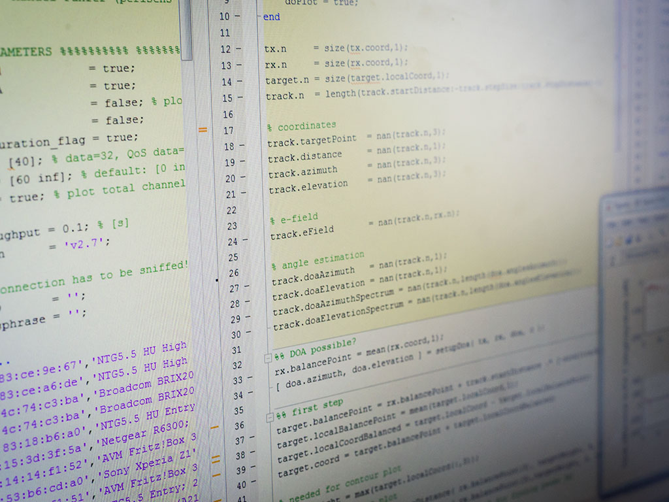
Task: Click the fold line marker beside 'end'
Action: click(x=259, y=17)
